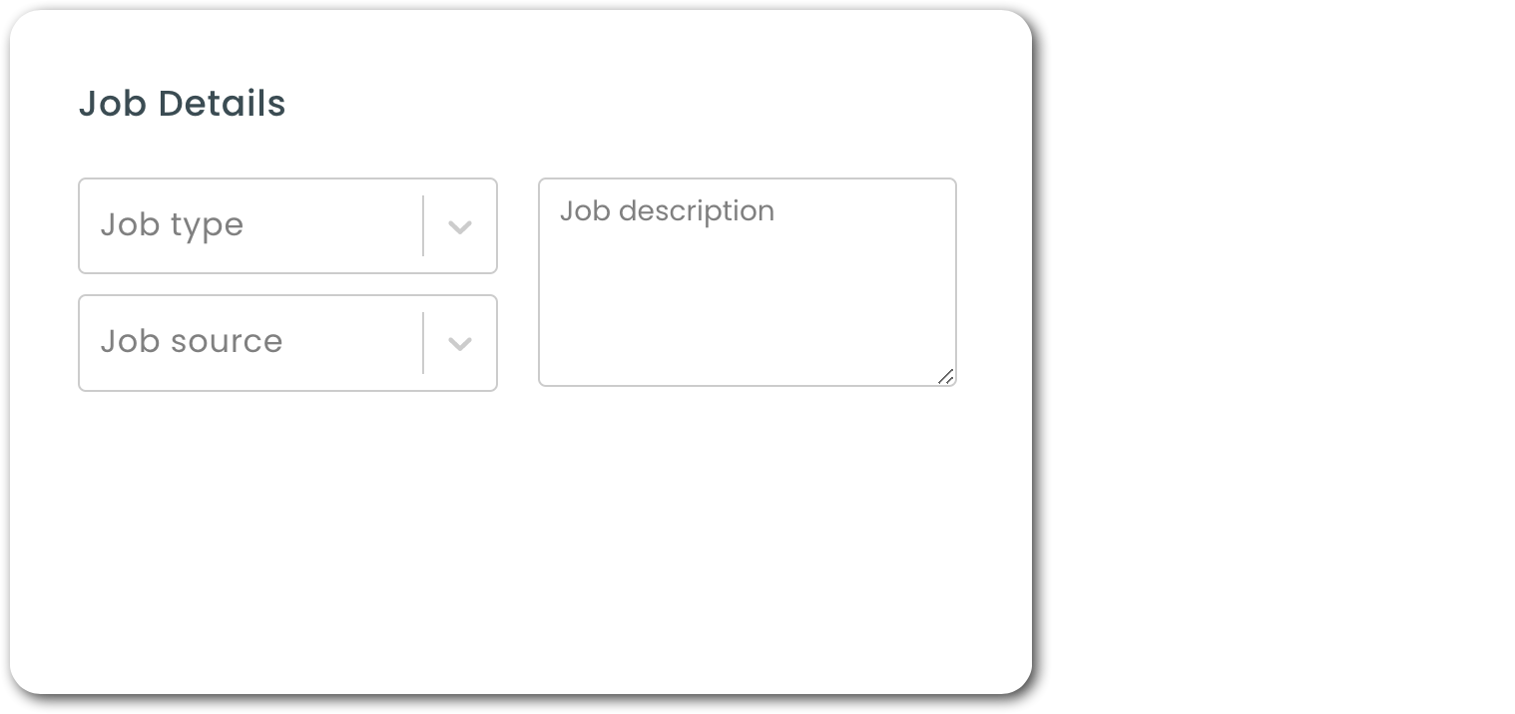The height and width of the screenshot is (714, 1515).
Task: Click the Job type chevron arrow
Action: (x=459, y=227)
